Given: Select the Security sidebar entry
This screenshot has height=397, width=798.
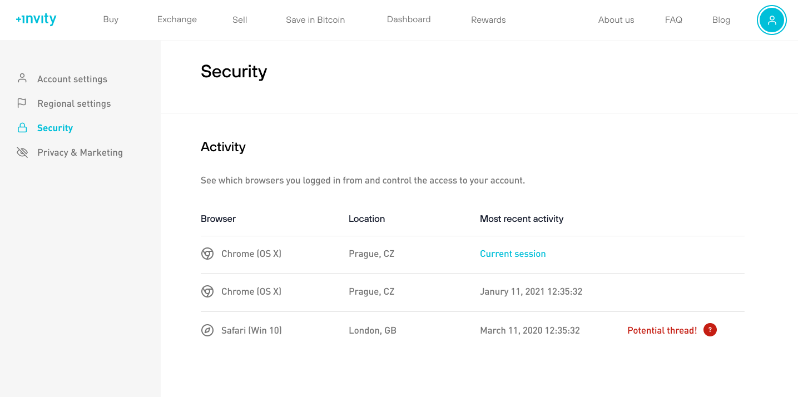Looking at the screenshot, I should click(54, 127).
